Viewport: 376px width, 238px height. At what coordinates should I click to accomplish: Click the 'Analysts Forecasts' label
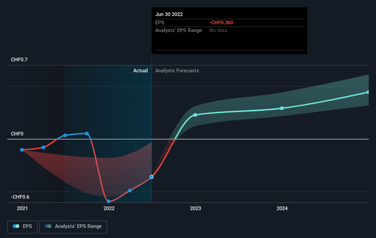(x=177, y=70)
